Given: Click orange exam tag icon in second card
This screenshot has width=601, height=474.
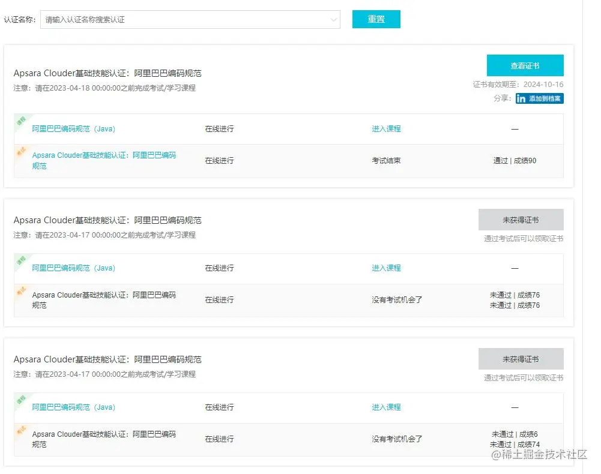Looking at the screenshot, I should pos(20,291).
